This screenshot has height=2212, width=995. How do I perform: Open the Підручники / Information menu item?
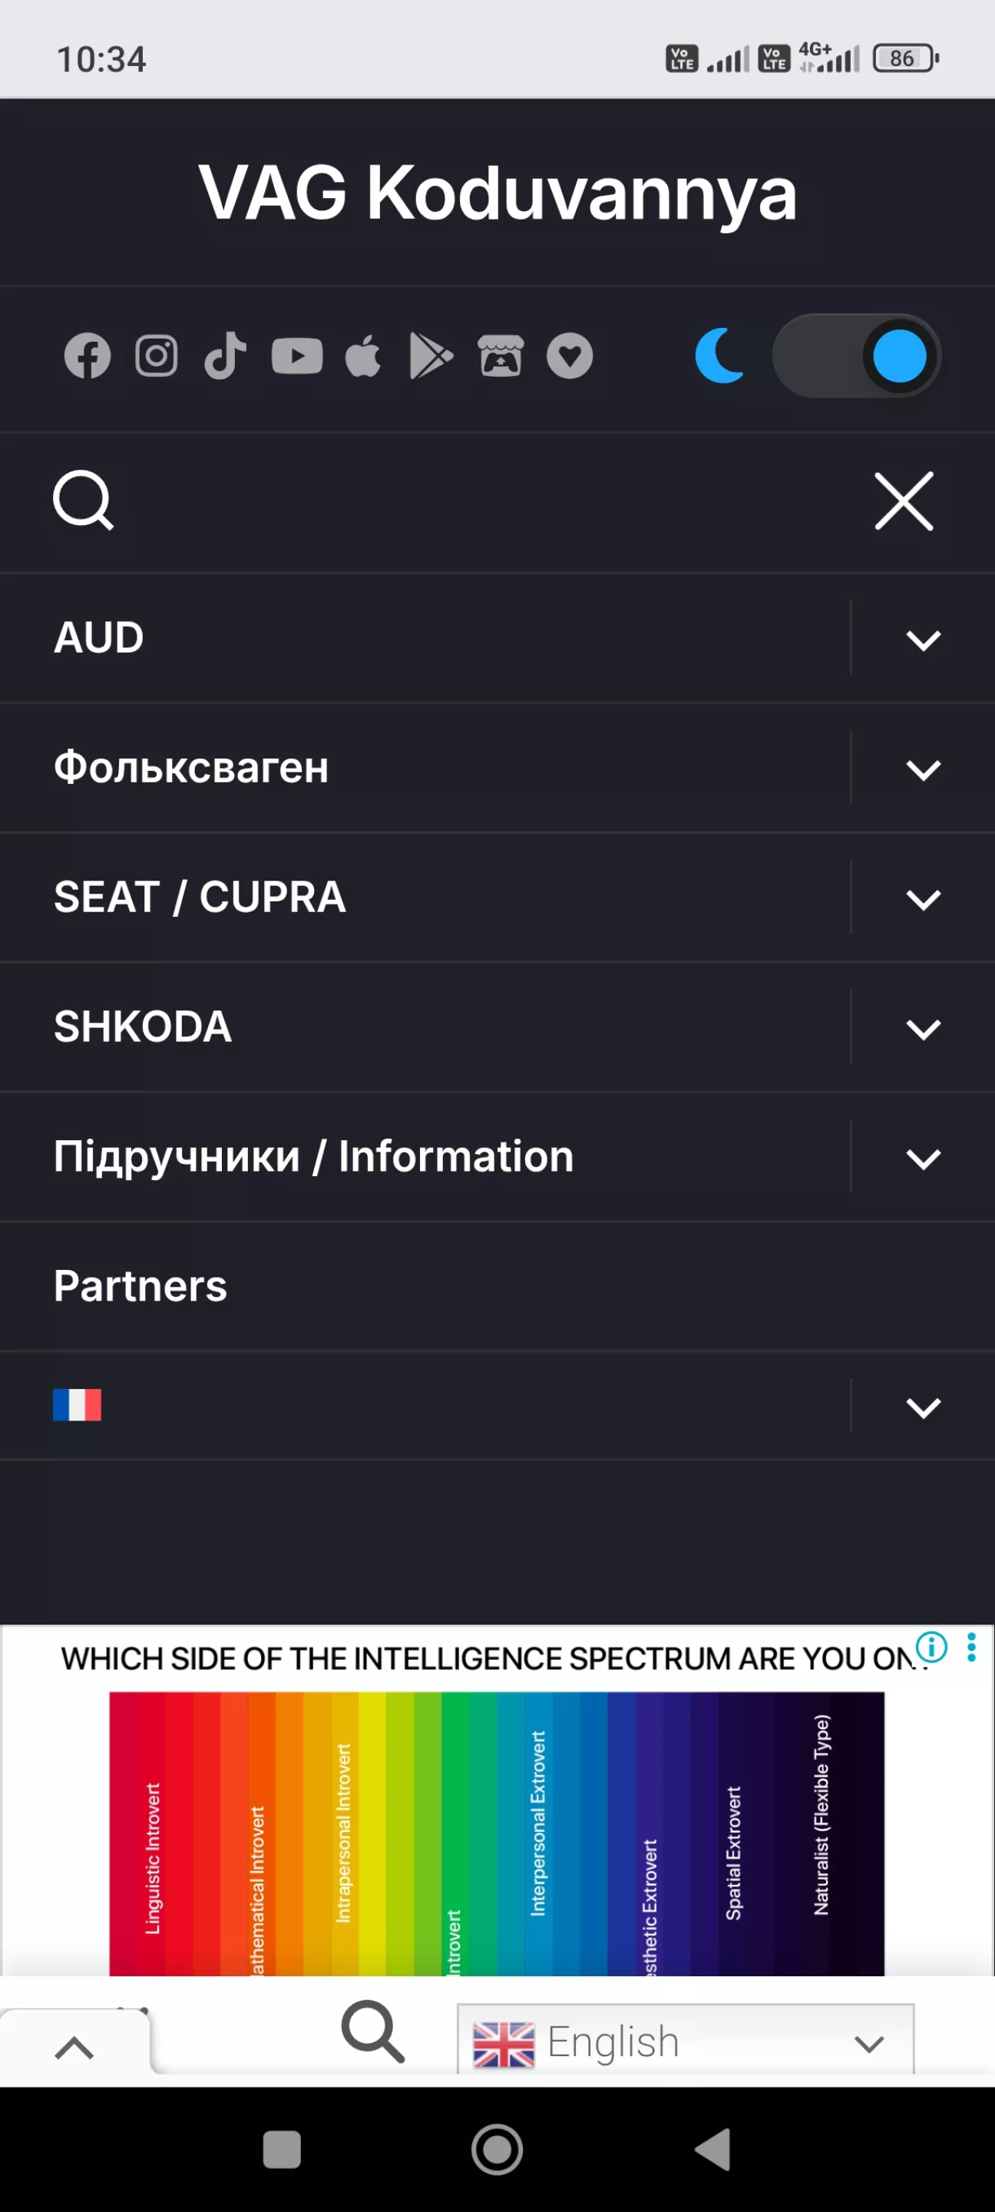[313, 1156]
